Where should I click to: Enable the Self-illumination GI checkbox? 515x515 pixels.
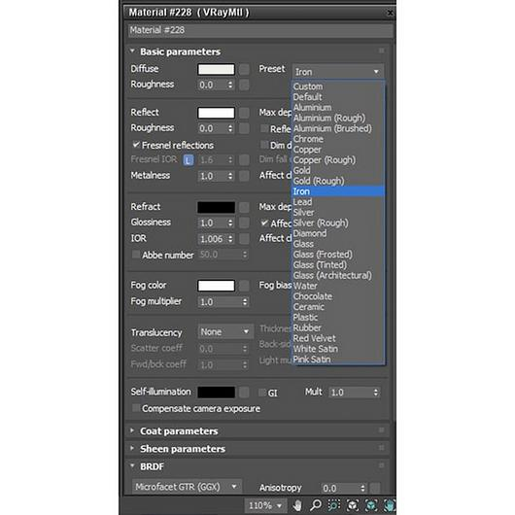coord(262,393)
